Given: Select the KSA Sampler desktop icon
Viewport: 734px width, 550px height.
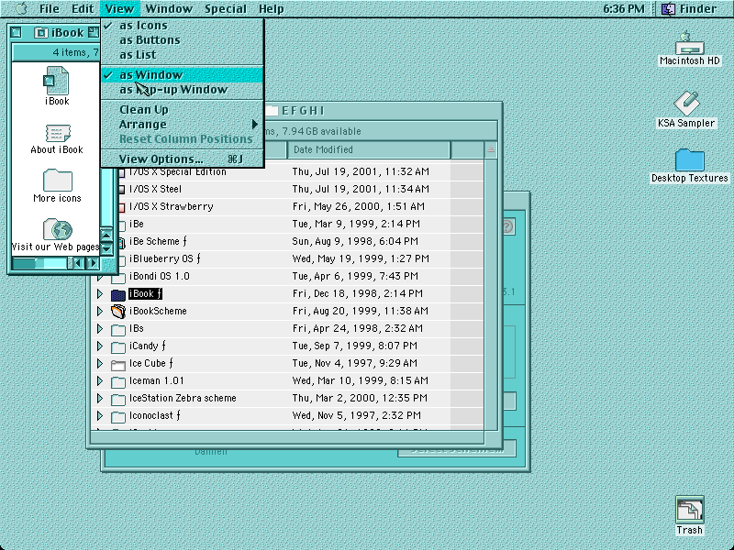Looking at the screenshot, I should click(686, 103).
